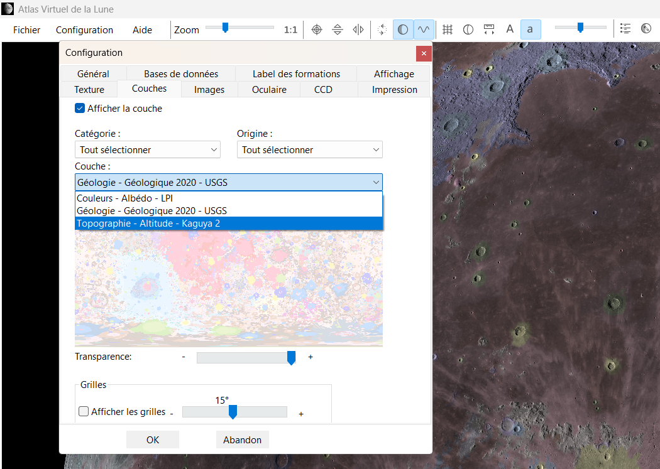
Task: Click the flip vertical (north-south) icon
Action: (x=338, y=30)
